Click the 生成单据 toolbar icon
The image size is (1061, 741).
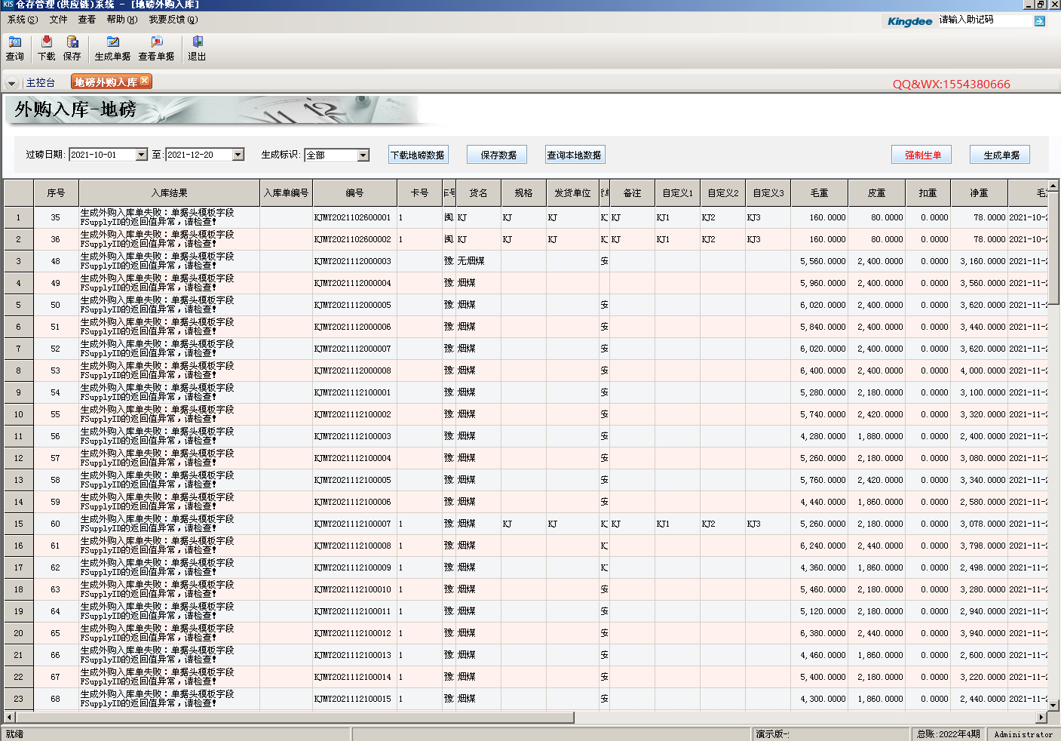(112, 48)
